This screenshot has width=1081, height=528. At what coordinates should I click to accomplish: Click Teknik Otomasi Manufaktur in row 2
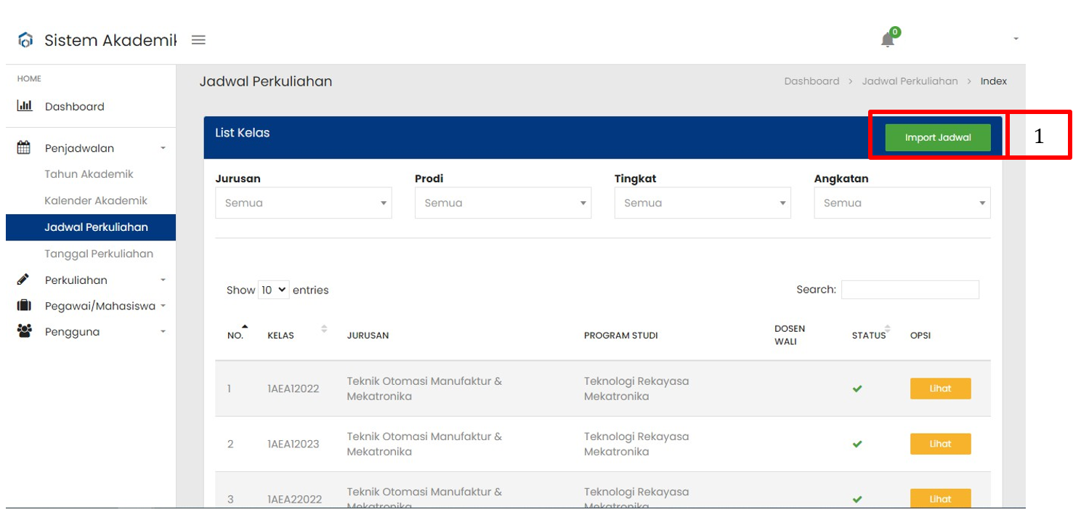424,444
